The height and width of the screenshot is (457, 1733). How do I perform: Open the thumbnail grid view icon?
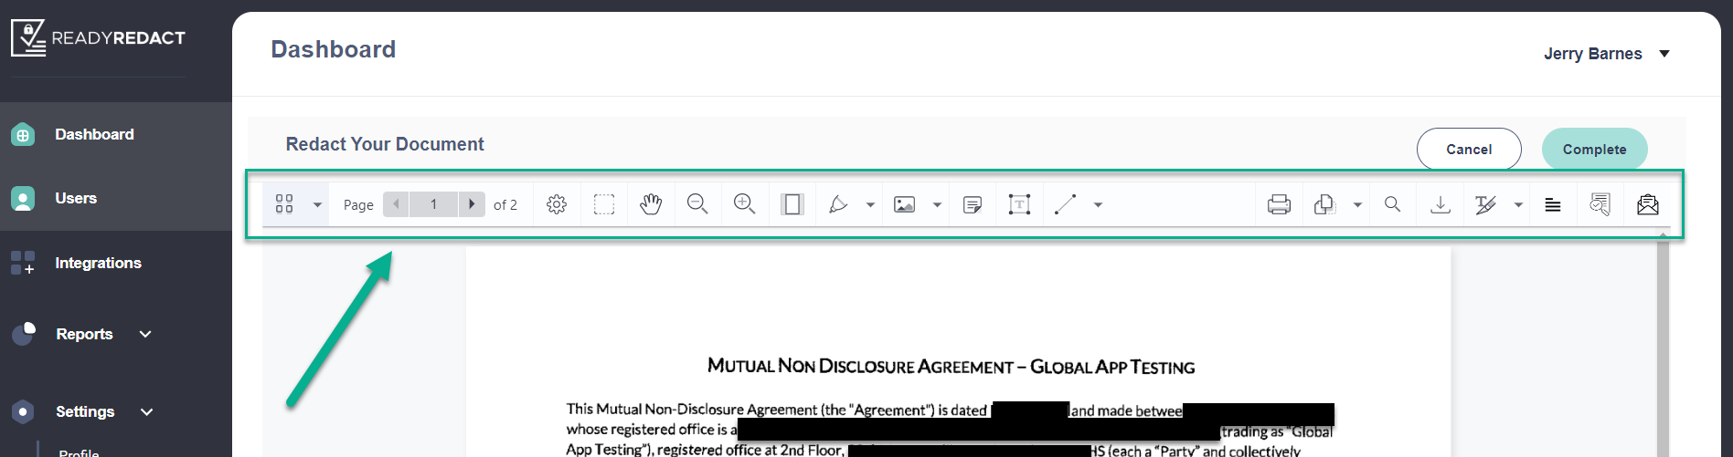pos(284,204)
